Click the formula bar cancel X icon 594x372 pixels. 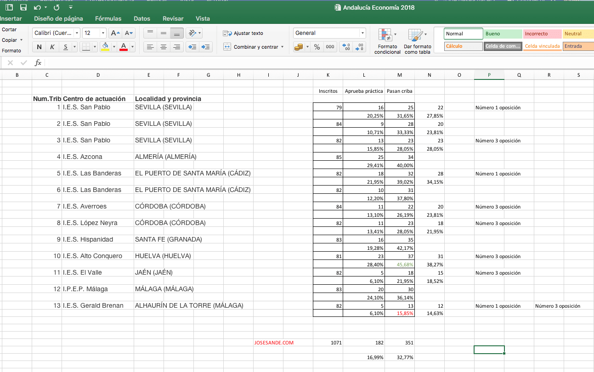point(10,63)
